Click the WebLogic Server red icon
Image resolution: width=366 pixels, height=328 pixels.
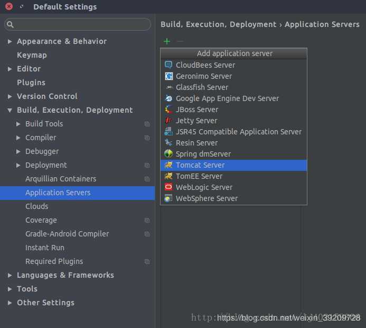(168, 187)
